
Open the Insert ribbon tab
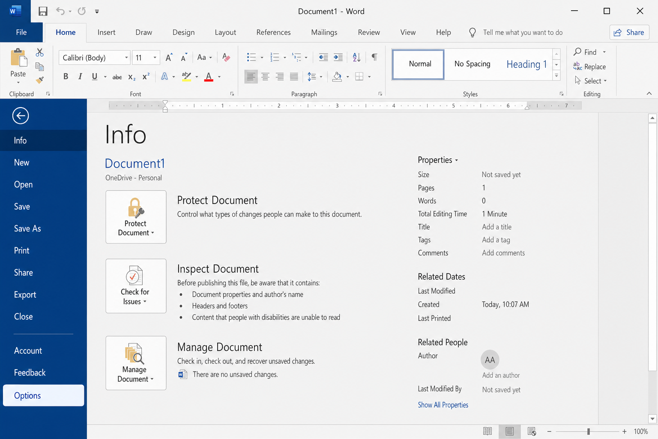[106, 32]
